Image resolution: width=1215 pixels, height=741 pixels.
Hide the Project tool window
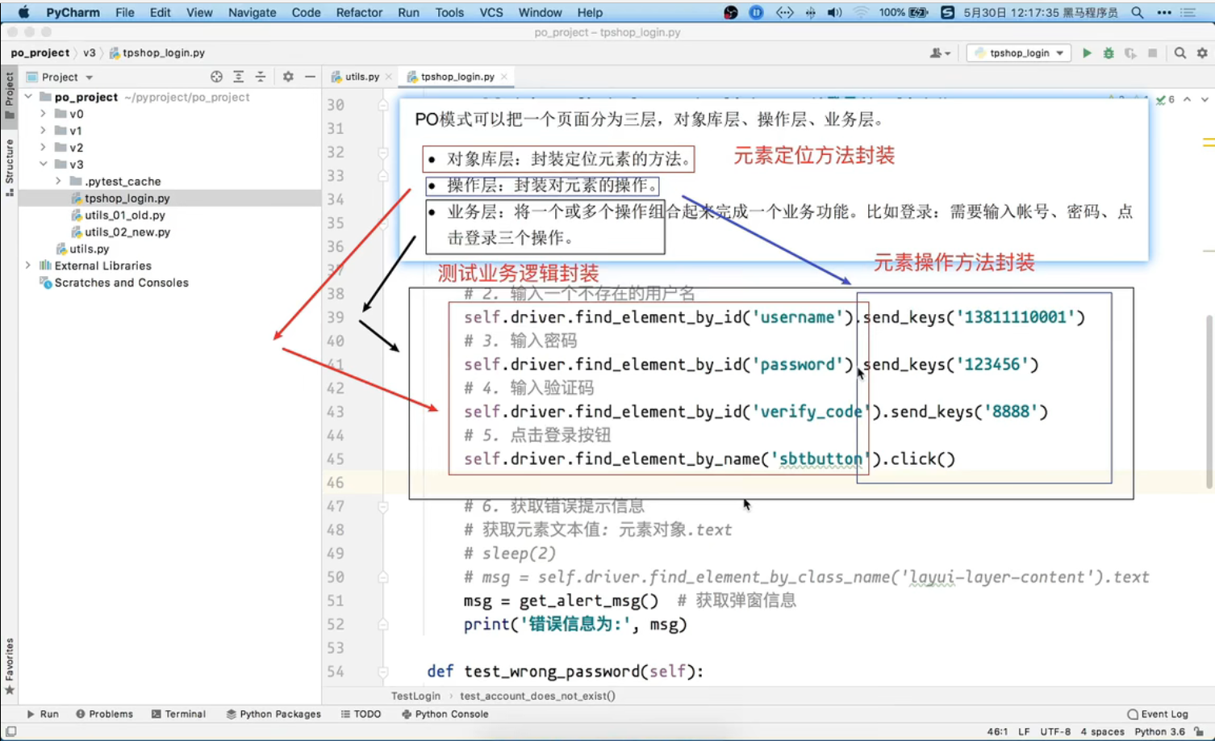pyautogui.click(x=310, y=77)
